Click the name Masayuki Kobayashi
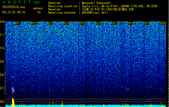 (96, 3)
